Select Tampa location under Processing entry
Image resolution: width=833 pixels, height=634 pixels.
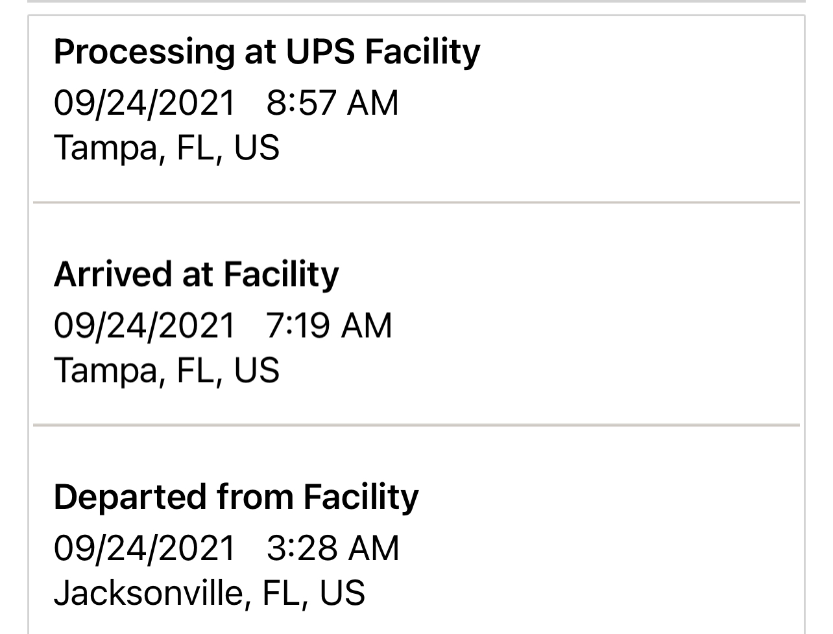(167, 148)
